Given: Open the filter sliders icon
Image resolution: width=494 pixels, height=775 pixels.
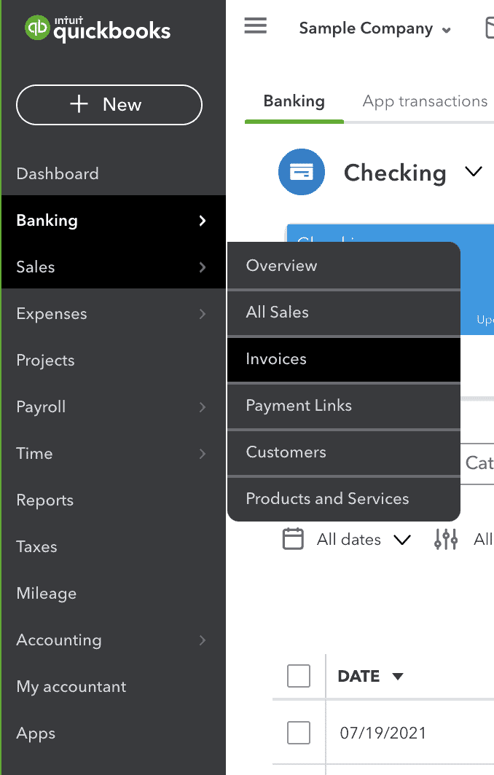Looking at the screenshot, I should [446, 539].
